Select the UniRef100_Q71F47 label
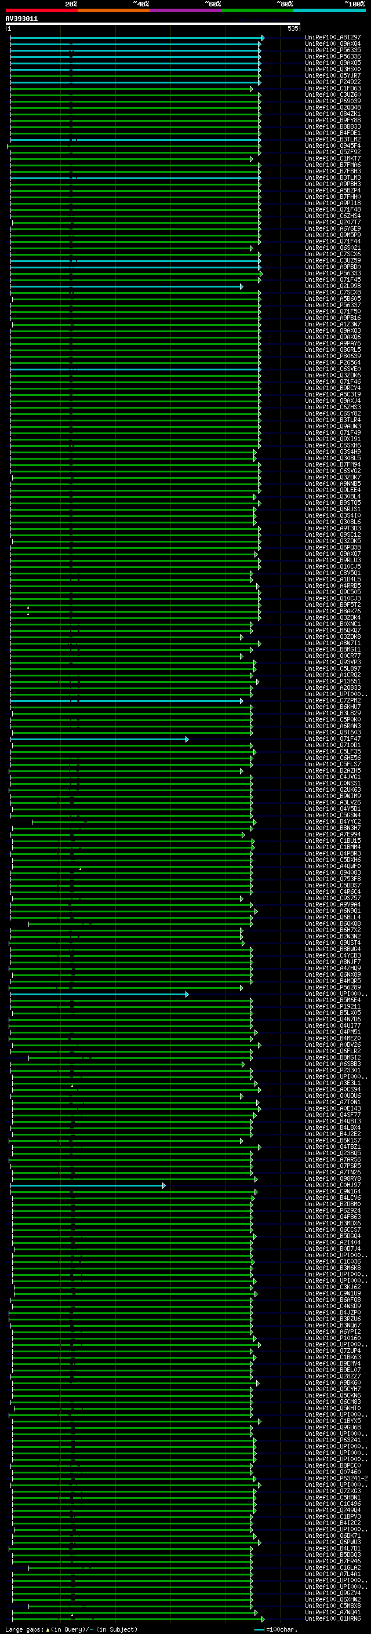The image size is (371, 1634). 332,740
